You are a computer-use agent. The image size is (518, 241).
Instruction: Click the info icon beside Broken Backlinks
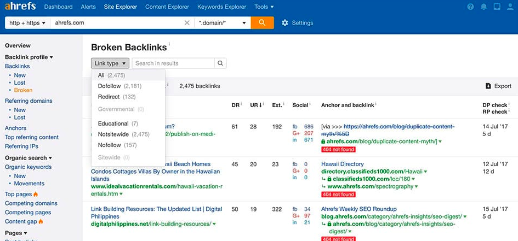pyautogui.click(x=169, y=44)
